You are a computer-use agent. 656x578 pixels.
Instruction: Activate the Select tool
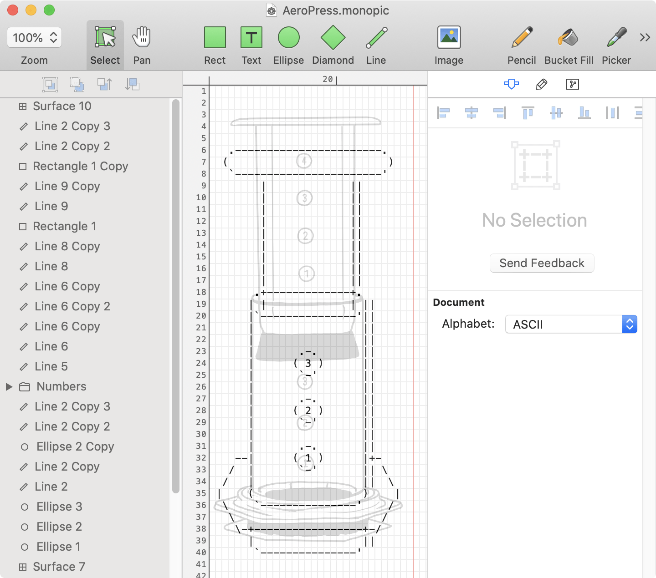[105, 45]
